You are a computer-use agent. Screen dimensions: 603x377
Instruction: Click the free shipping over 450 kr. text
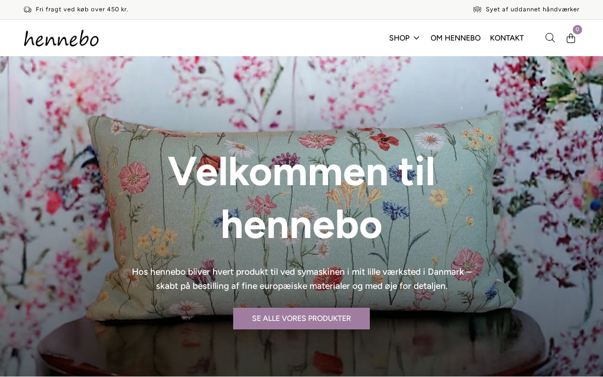[82, 9]
